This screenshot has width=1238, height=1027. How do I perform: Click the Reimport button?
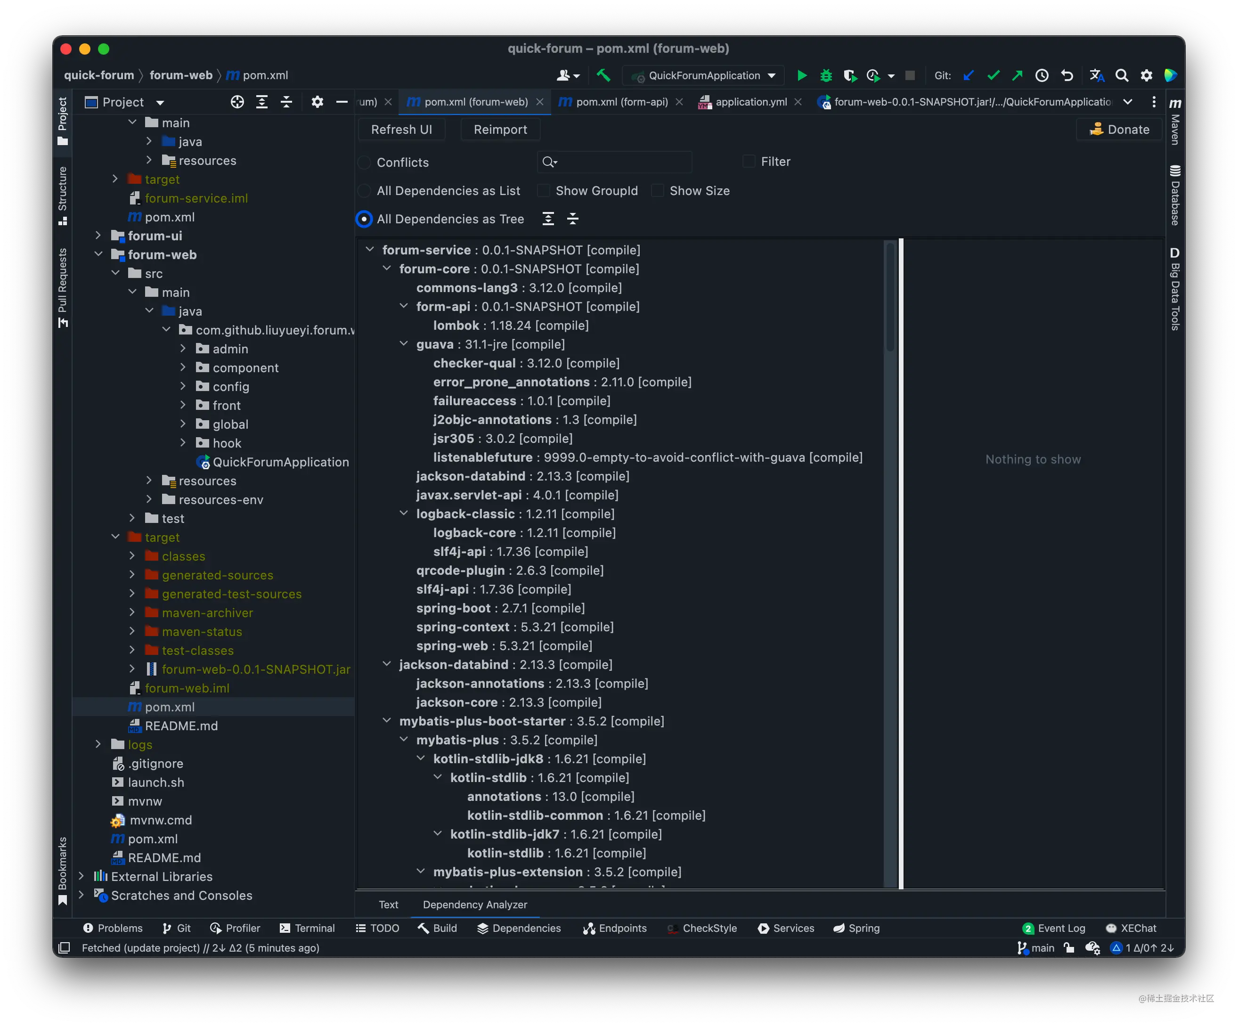pyautogui.click(x=500, y=130)
